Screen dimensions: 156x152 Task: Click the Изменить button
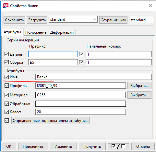(63, 147)
